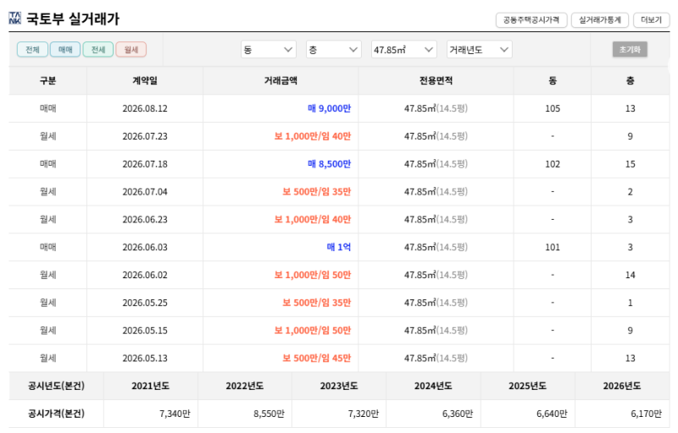Select the 월세 filter tab

coord(131,50)
